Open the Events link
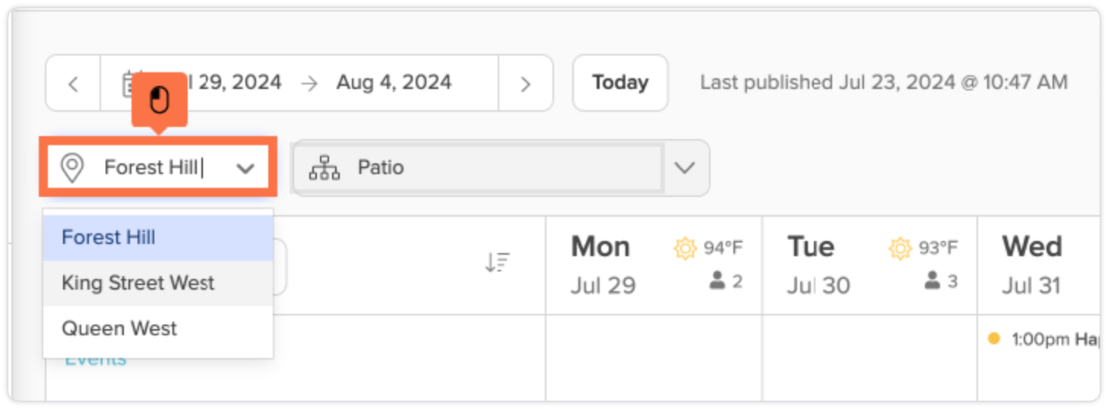The height and width of the screenshot is (409, 1108). pos(95,360)
